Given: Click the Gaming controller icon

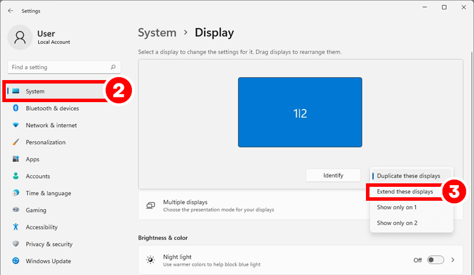Looking at the screenshot, I should tap(16, 209).
